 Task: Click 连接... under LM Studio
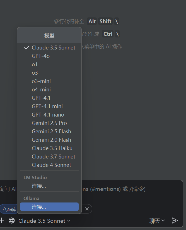(x=39, y=186)
